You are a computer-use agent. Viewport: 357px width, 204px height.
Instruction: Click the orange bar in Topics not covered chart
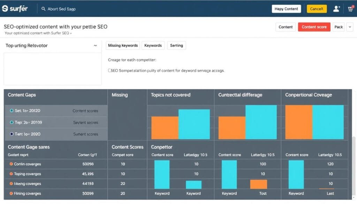[x=165, y=128]
